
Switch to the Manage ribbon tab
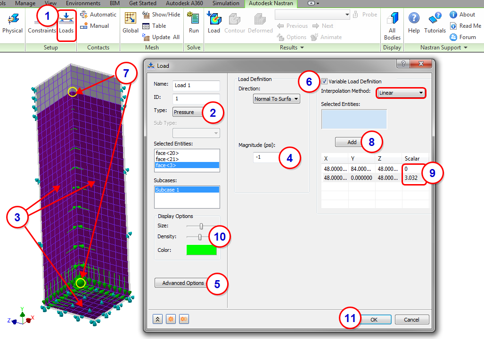25,3
